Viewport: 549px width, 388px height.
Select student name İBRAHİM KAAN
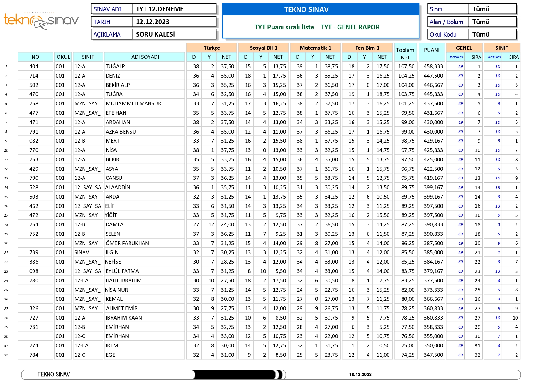(x=124, y=318)
